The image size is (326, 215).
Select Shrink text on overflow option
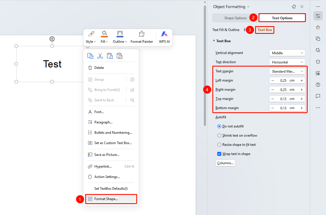[219, 135]
